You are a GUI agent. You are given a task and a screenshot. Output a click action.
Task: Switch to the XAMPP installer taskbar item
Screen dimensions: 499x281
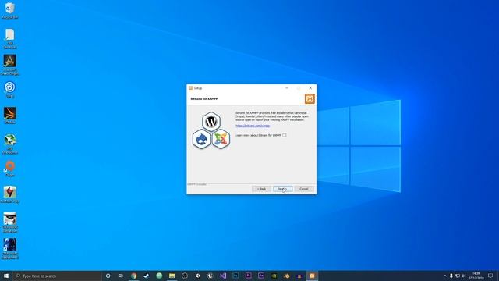coord(312,276)
